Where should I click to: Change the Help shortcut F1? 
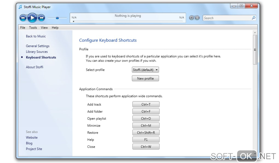point(146,140)
